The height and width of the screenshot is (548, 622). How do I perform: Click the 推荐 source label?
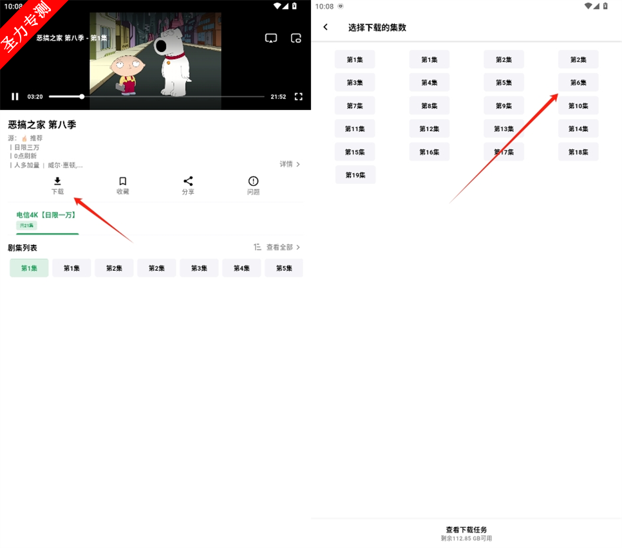(x=36, y=138)
